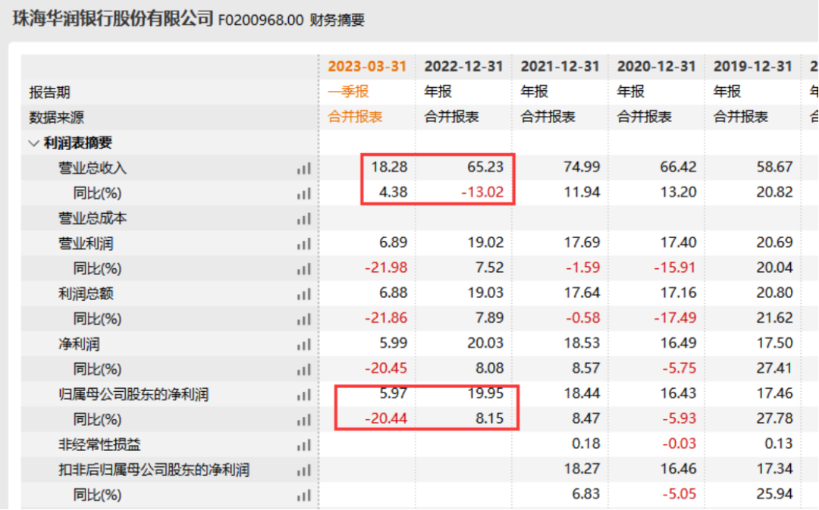Collapse the 利润表摘要 section

33,142
